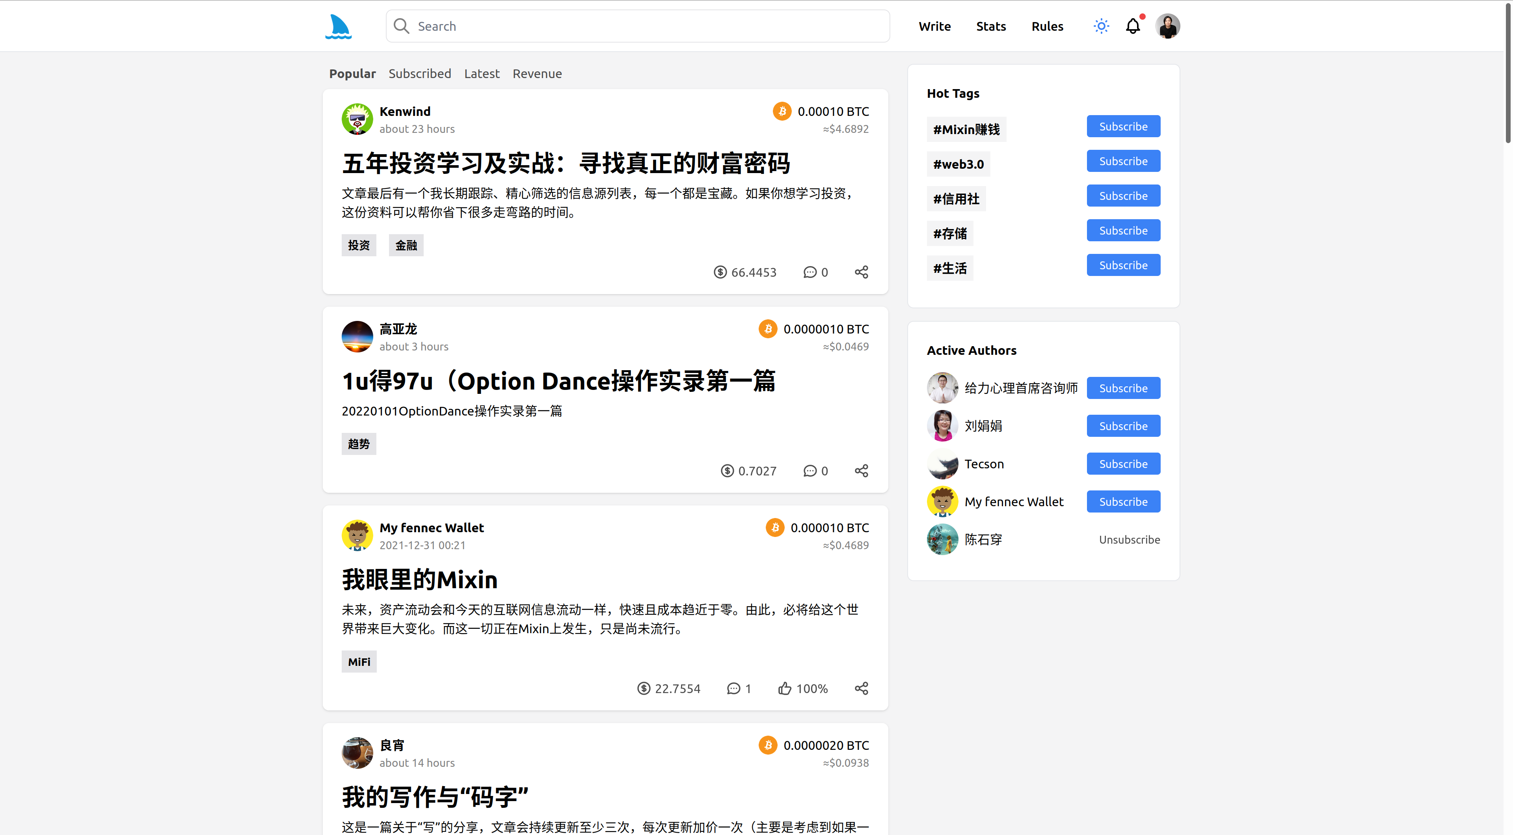1513x835 pixels.
Task: Click Bitcoin icon on 良宵's post
Action: [x=768, y=745]
